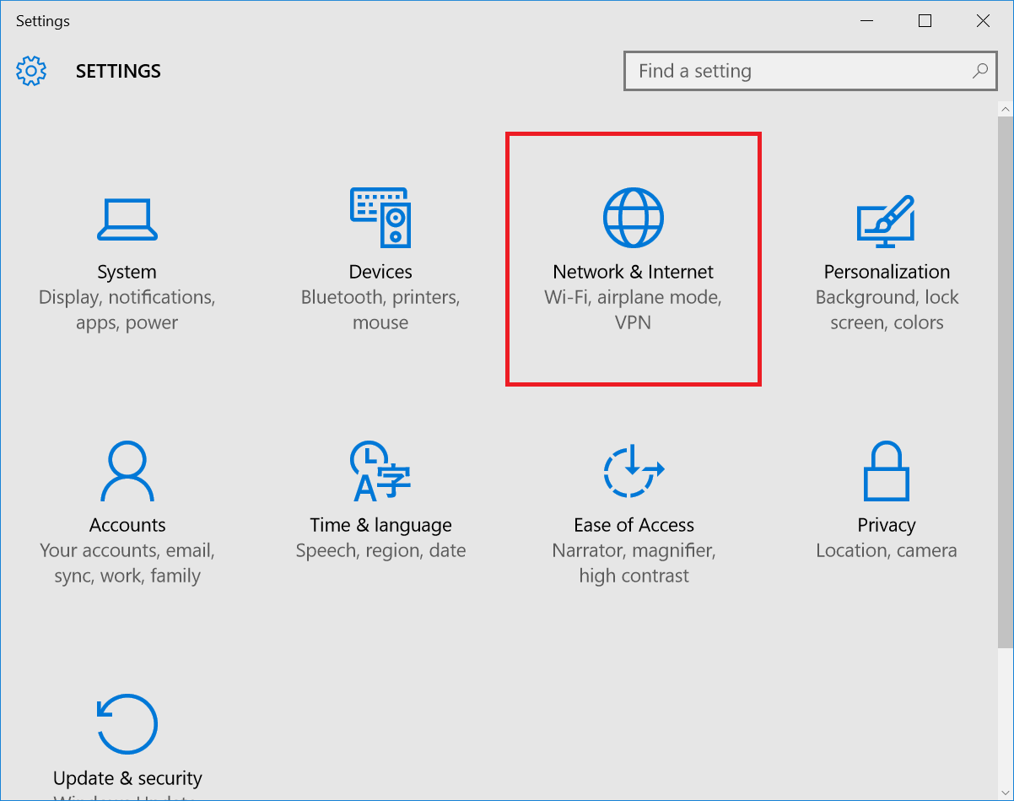The height and width of the screenshot is (801, 1014).
Task: Select the System display icon
Action: pos(127,218)
